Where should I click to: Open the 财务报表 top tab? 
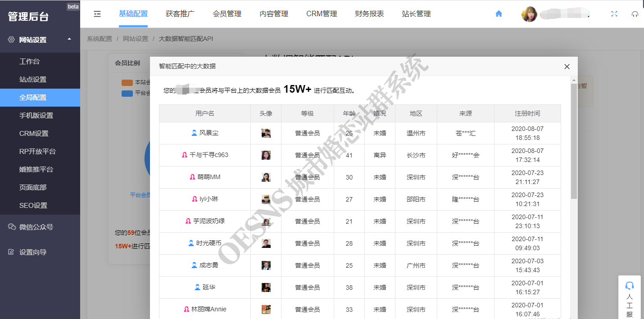369,14
